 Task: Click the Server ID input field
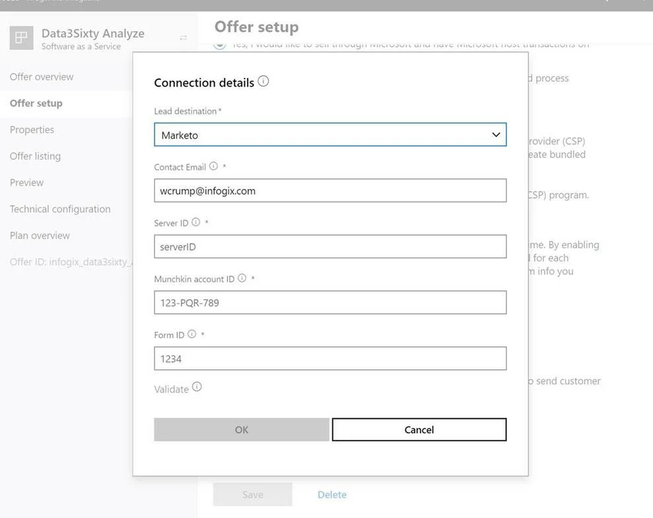(330, 246)
